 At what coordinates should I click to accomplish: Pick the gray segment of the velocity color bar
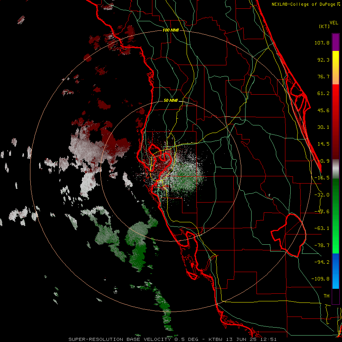[336, 169]
